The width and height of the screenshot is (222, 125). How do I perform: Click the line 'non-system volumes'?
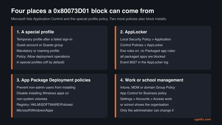pyautogui.click(x=32, y=99)
